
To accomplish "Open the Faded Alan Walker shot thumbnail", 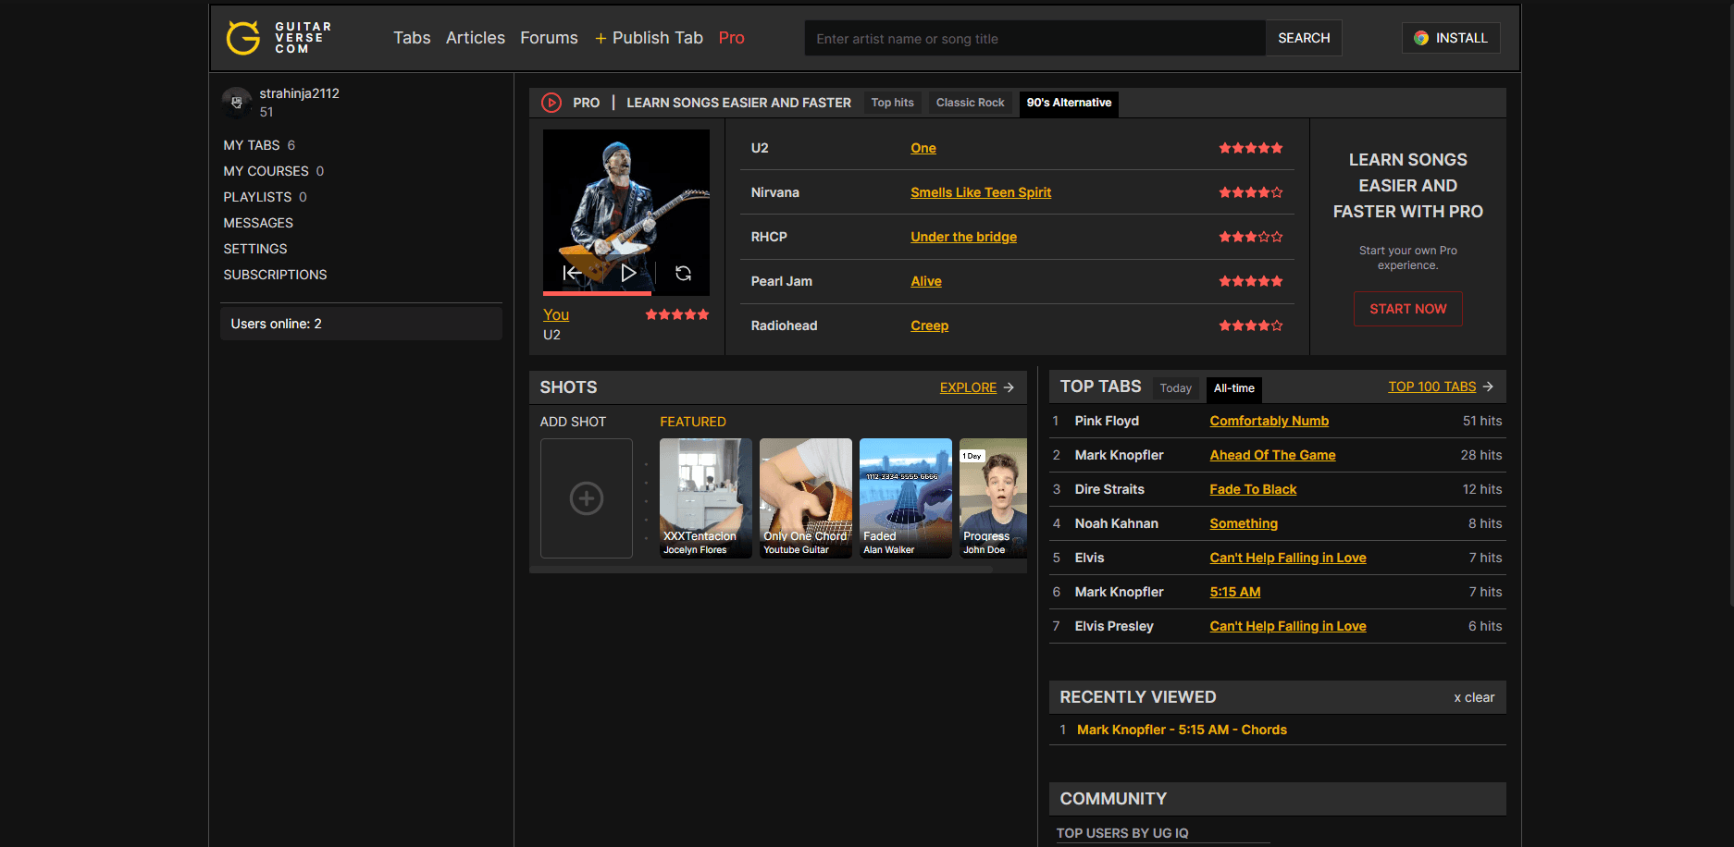I will [x=905, y=497].
